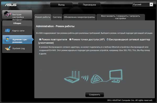
Task: Click the Выход logout button
Action: 61,5
